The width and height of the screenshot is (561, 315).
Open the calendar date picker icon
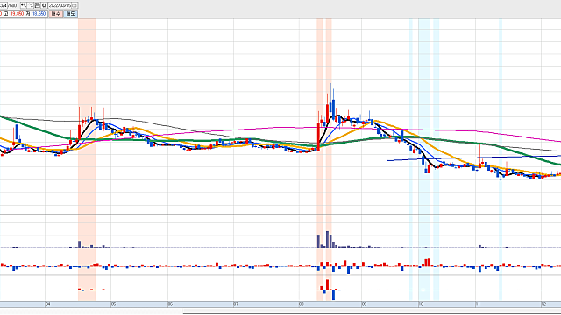(x=75, y=5)
